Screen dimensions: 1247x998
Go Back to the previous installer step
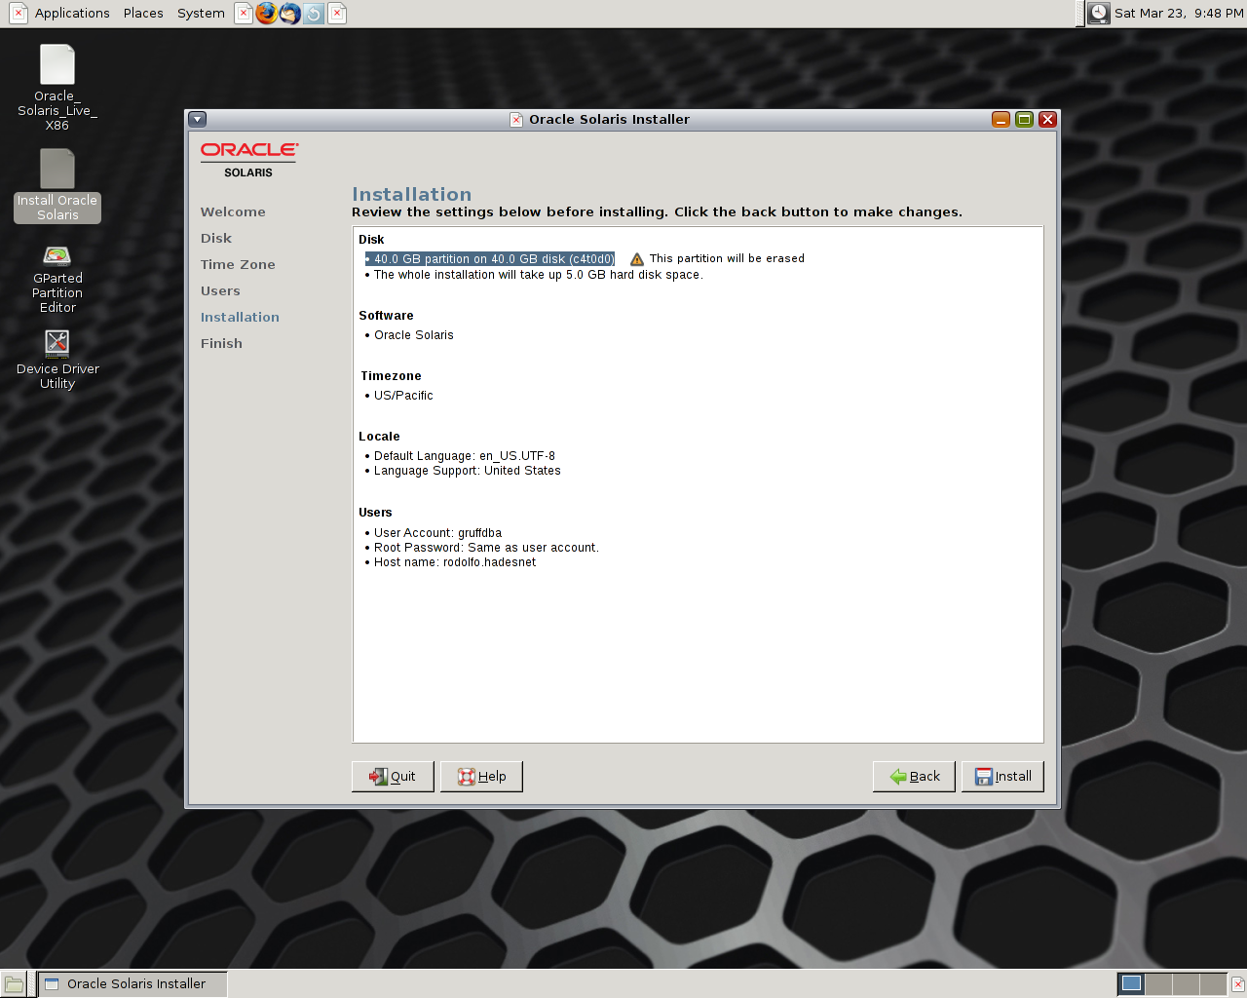914,777
